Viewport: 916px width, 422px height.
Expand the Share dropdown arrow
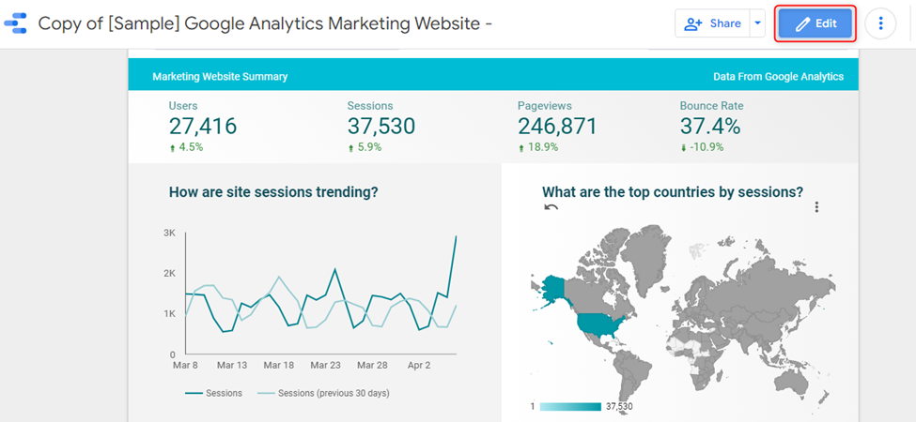click(x=757, y=23)
